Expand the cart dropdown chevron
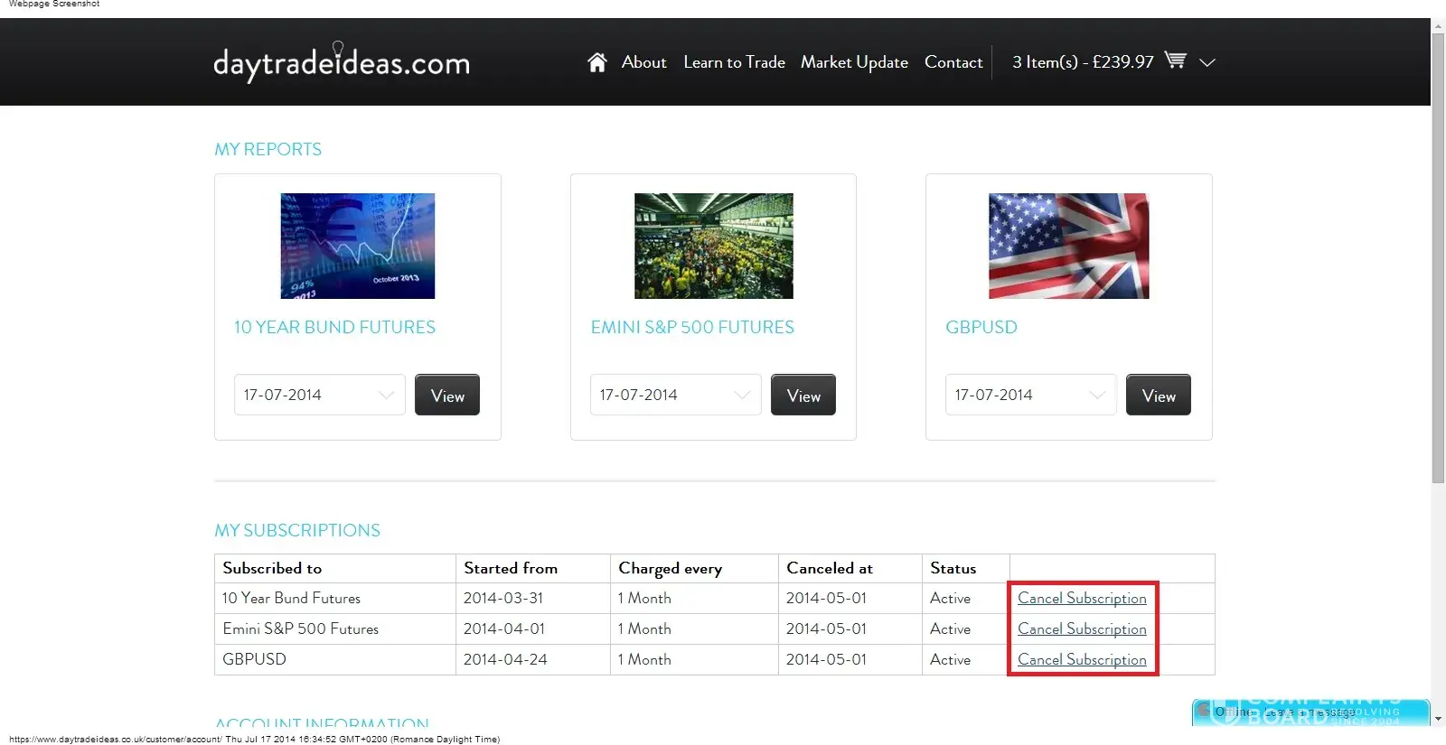The image size is (1446, 745). pos(1207,62)
